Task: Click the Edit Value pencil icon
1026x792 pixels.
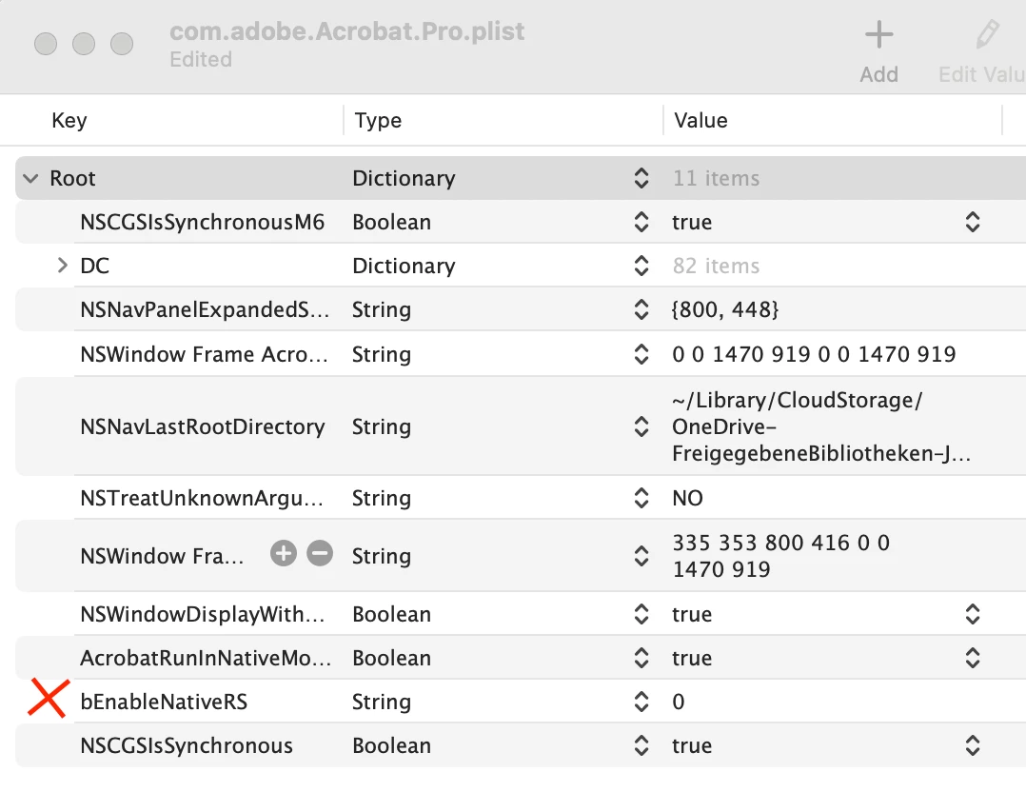Action: [x=987, y=34]
